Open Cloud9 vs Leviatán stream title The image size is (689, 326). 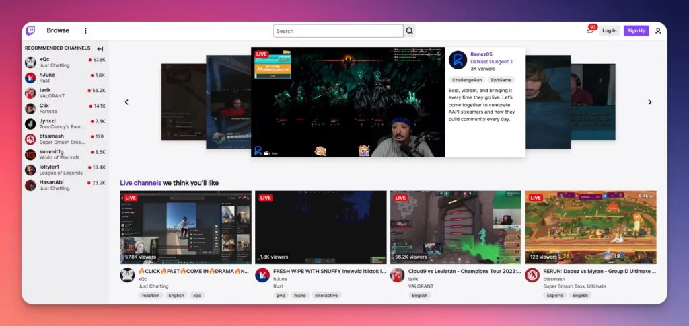[x=464, y=271]
